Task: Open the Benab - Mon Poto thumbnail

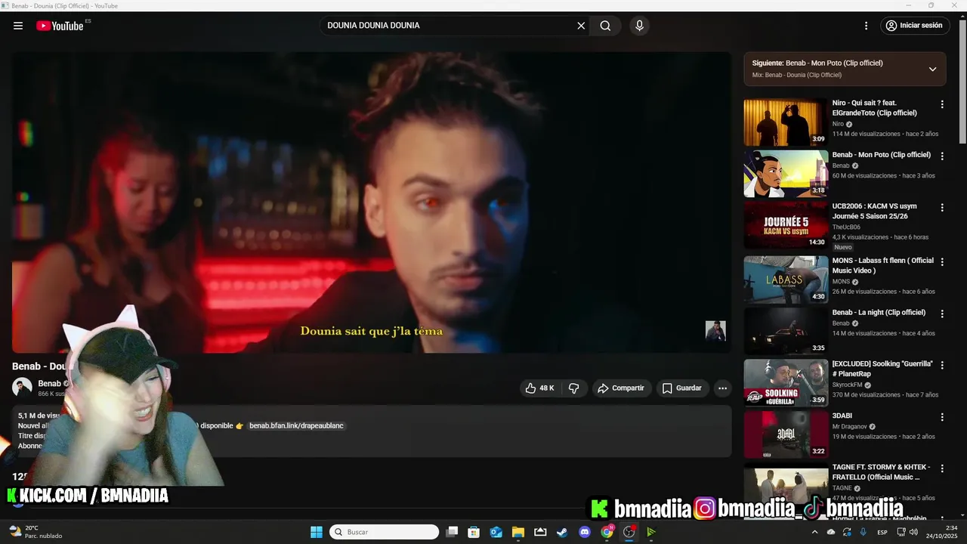Action: tap(786, 174)
